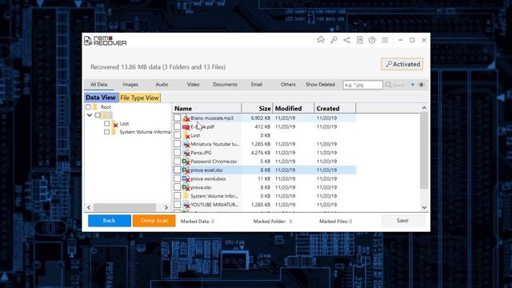Click the Remo Recover logo
The image size is (512, 288).
click(105, 41)
